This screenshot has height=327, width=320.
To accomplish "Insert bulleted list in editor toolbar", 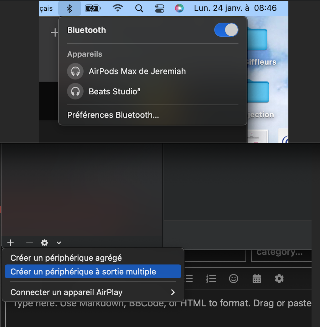I will click(x=189, y=279).
